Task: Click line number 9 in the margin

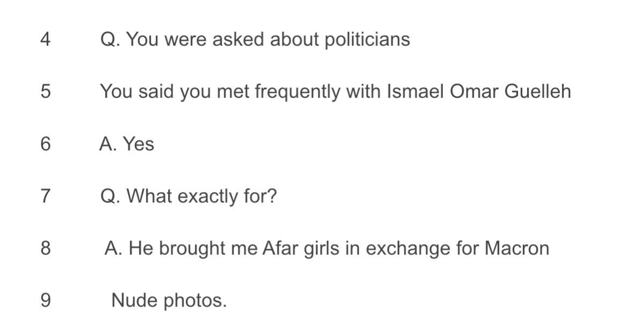Action: (46, 300)
